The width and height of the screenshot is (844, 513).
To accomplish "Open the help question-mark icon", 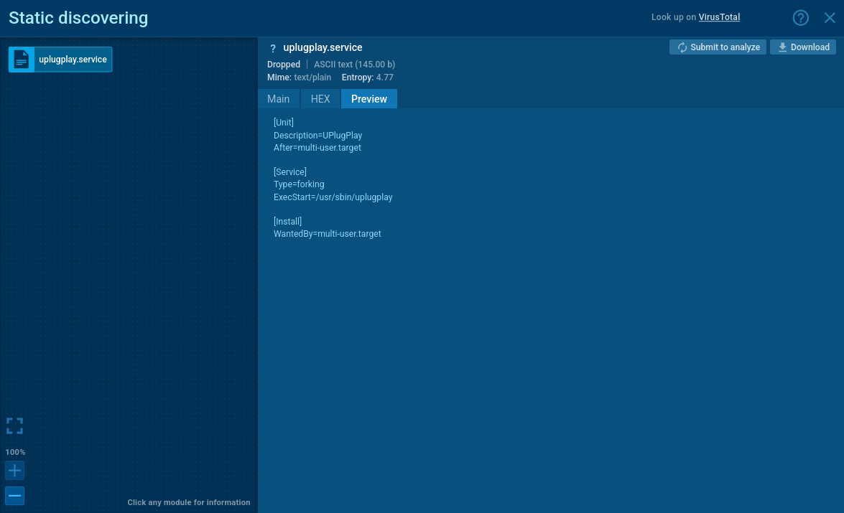I will [x=800, y=18].
